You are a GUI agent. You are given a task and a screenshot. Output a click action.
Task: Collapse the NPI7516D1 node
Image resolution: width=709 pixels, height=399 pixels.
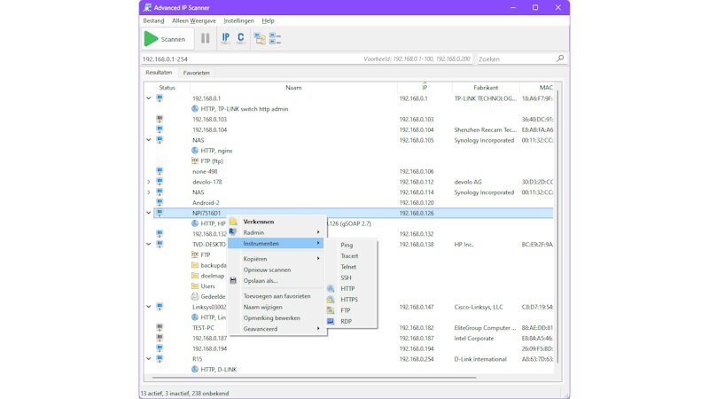click(148, 213)
